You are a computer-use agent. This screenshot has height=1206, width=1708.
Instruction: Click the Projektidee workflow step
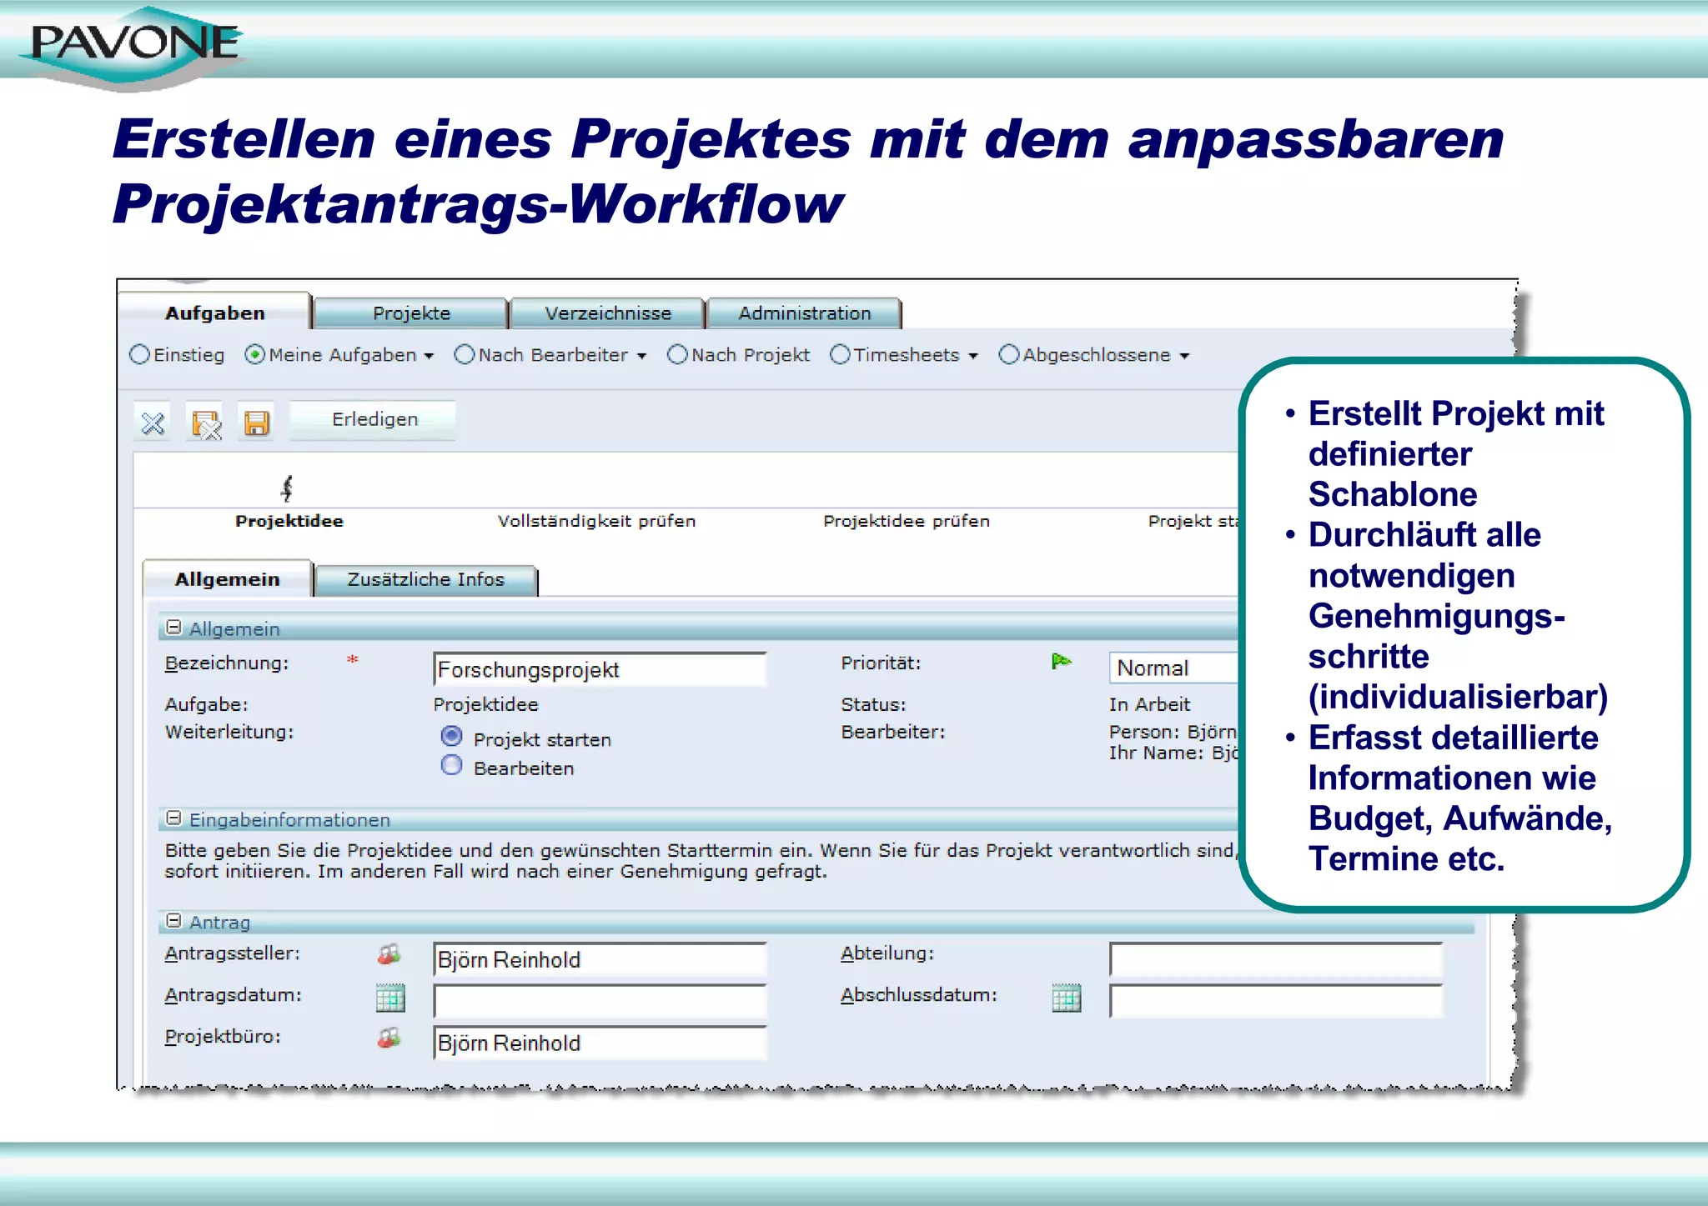tap(289, 521)
